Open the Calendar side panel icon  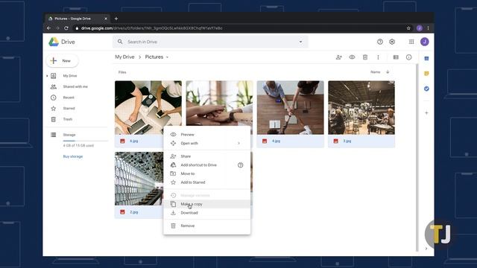[426, 58]
